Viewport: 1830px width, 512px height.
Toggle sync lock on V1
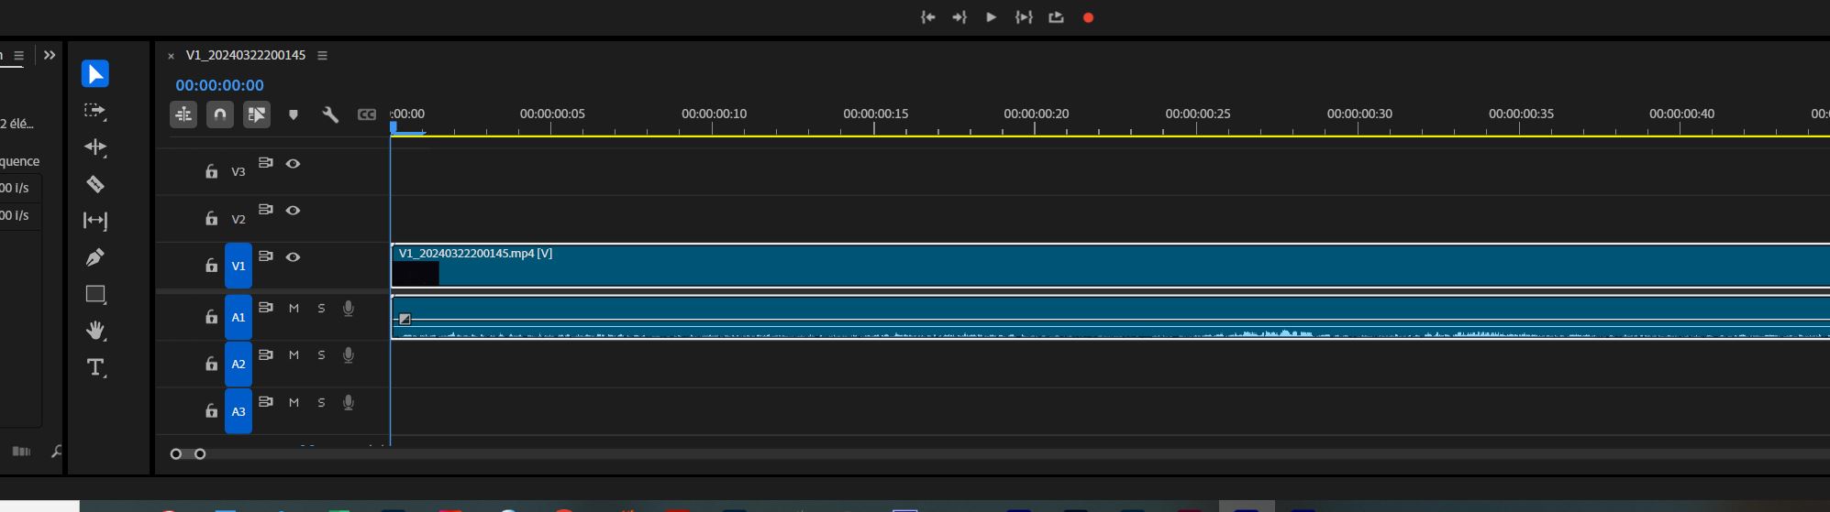(x=265, y=256)
